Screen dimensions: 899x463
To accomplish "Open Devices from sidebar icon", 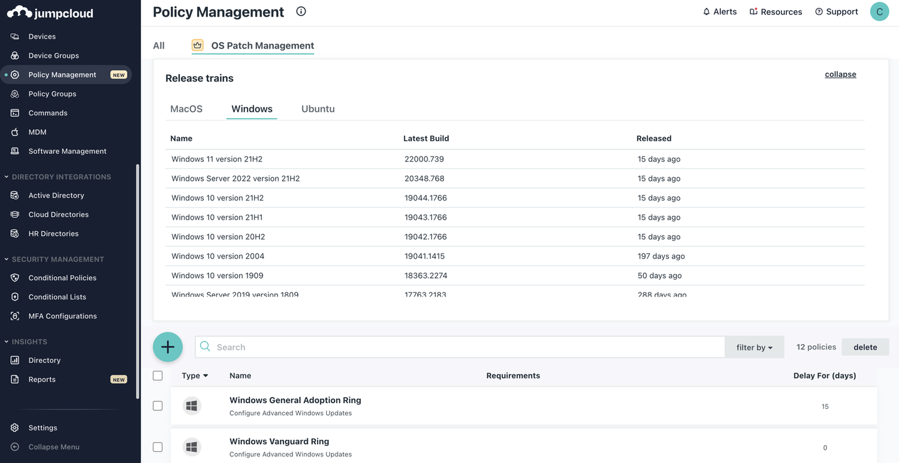I will (15, 37).
